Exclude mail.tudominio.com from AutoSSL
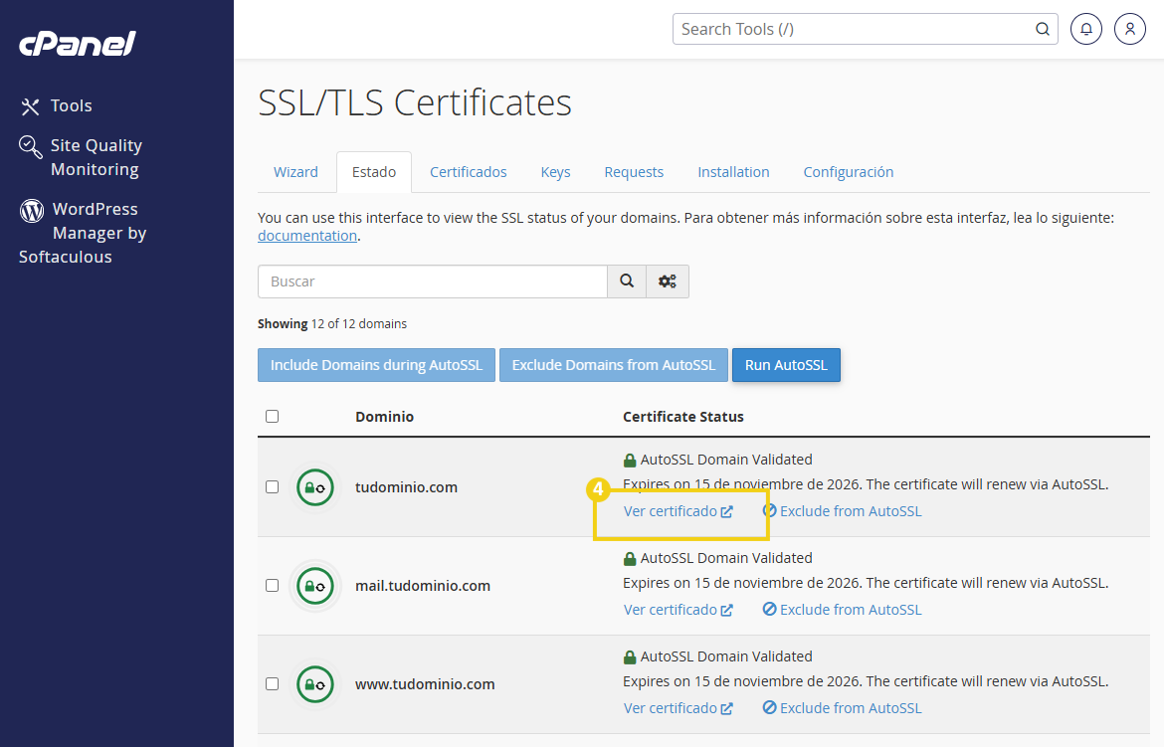This screenshot has height=747, width=1164. point(843,610)
